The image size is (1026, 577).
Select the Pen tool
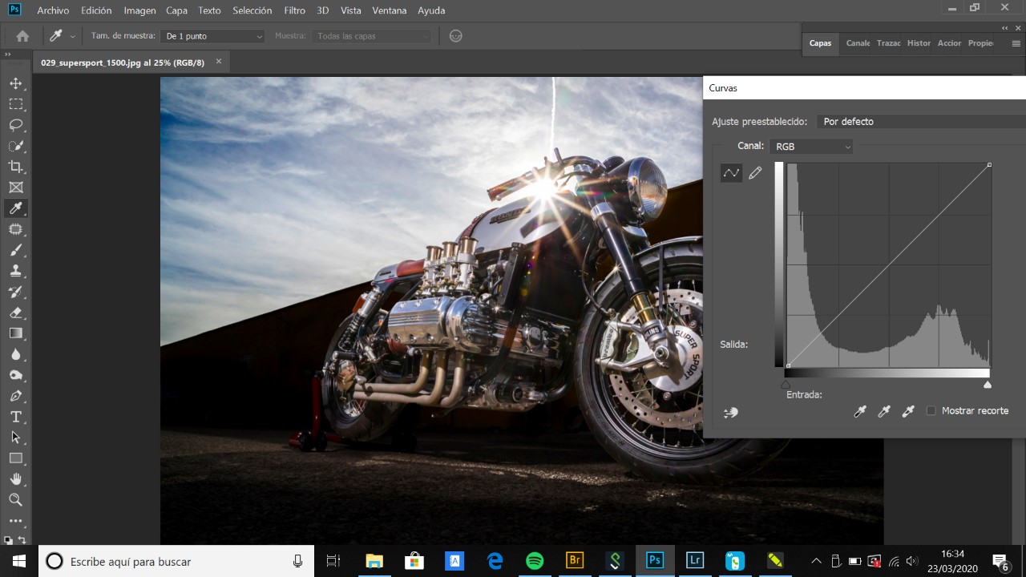point(15,396)
